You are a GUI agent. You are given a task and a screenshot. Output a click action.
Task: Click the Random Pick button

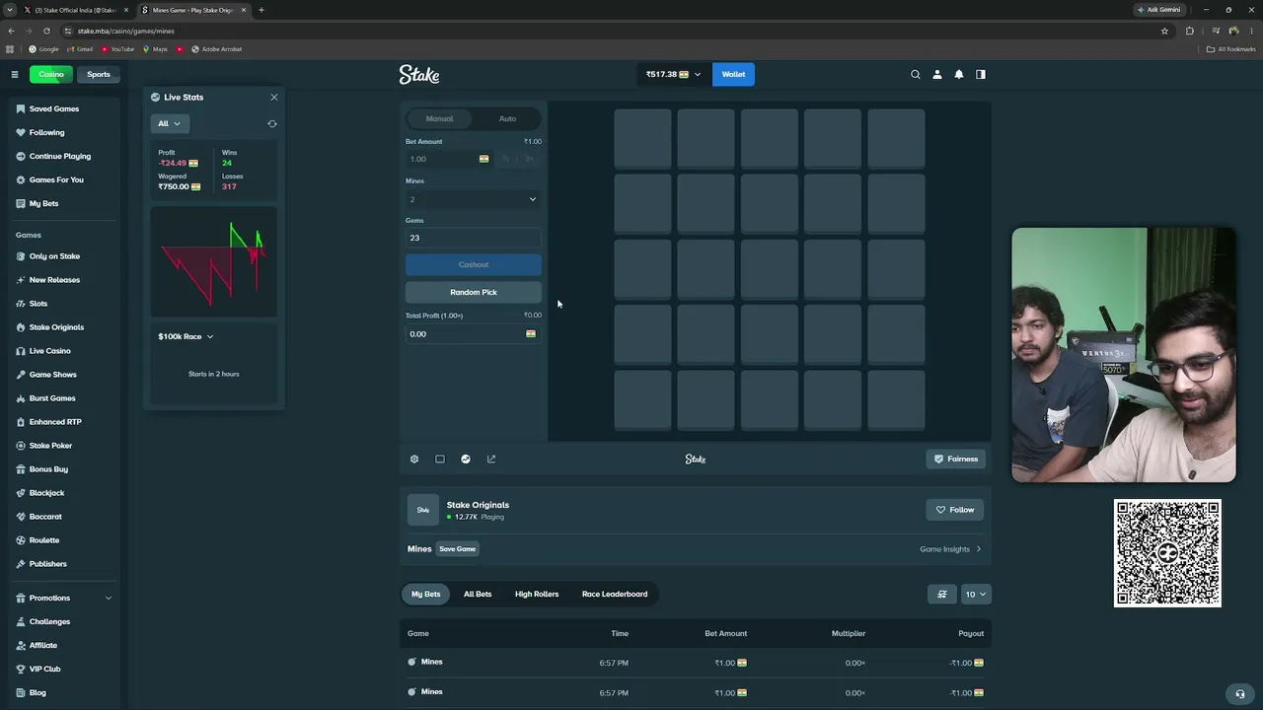point(474,292)
